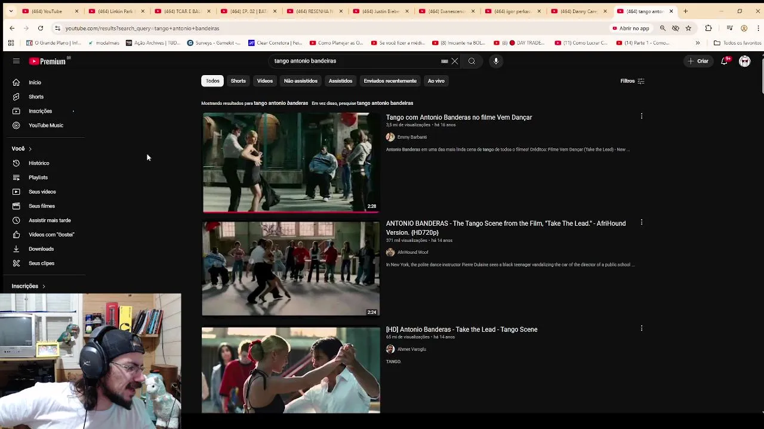Open the browser apps grid in bookmarks bar
Image resolution: width=764 pixels, height=429 pixels.
pos(11,43)
